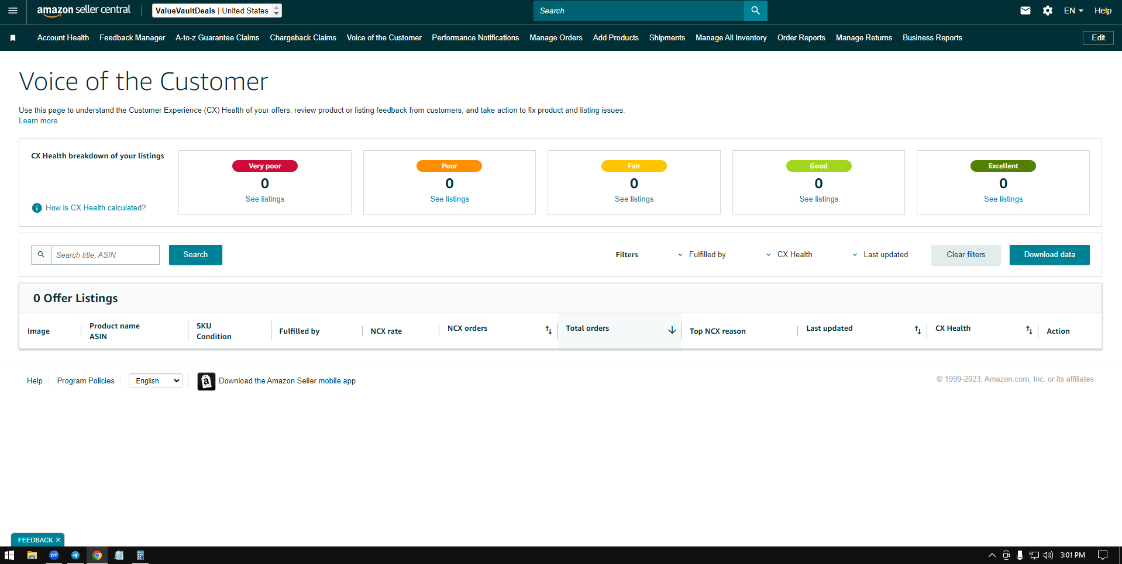See listings under Poor
The width and height of the screenshot is (1122, 564).
click(x=449, y=199)
